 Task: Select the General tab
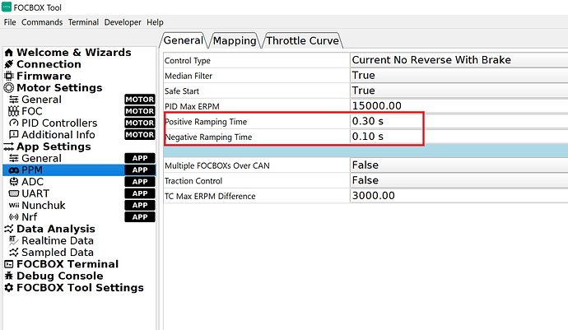click(x=184, y=40)
